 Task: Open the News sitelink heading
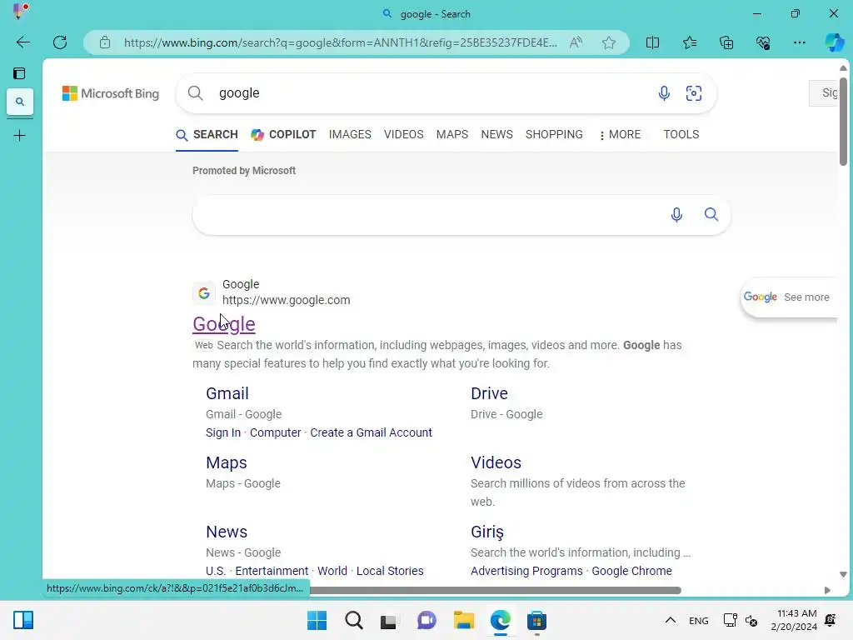pos(227,532)
